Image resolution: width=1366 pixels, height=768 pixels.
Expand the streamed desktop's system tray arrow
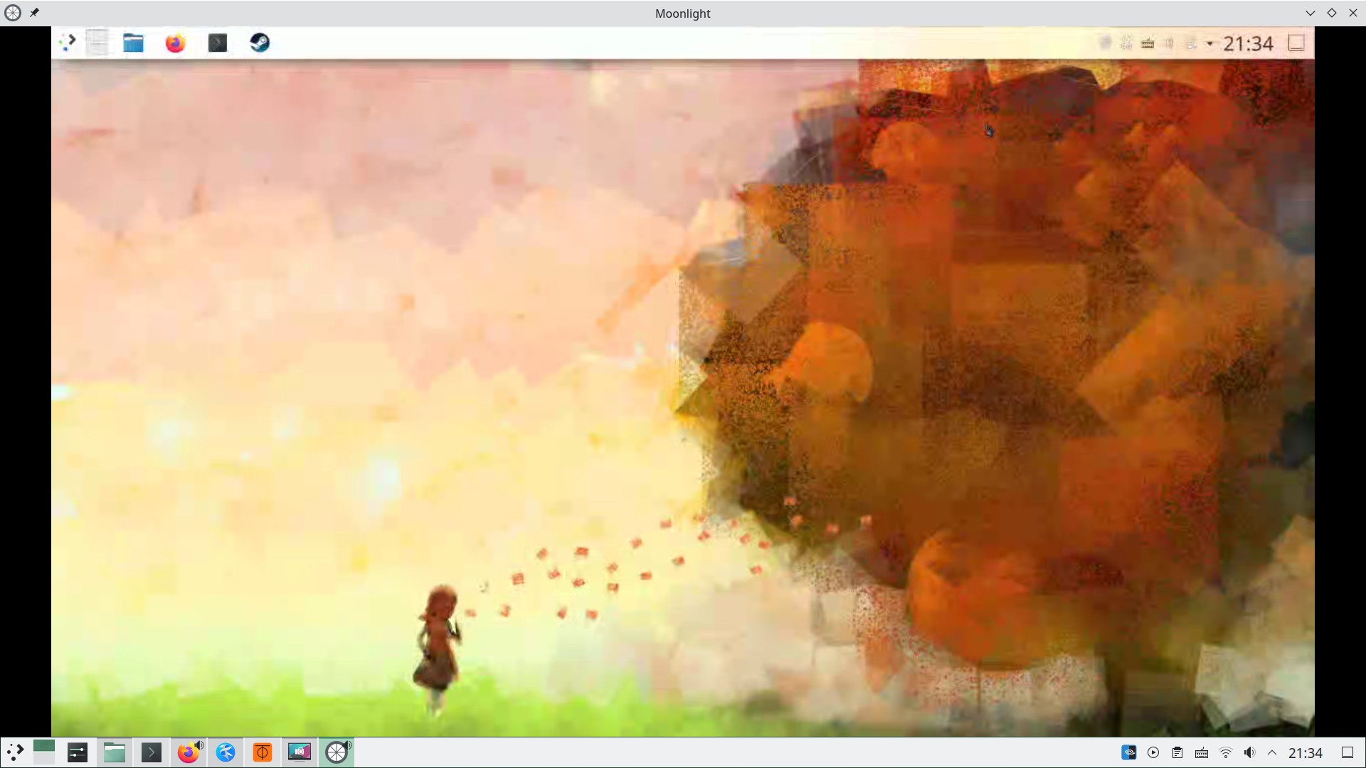1209,43
